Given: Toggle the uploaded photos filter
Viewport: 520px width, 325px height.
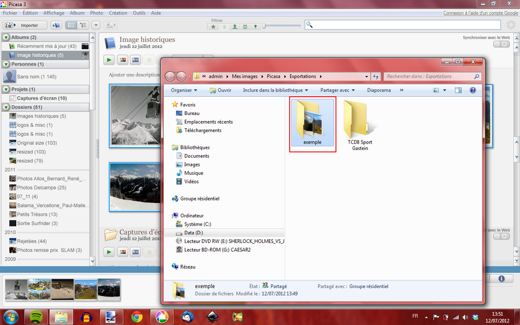Looking at the screenshot, I should coord(224,27).
